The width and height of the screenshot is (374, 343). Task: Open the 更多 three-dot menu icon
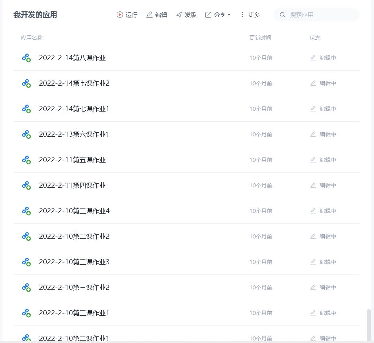[x=242, y=15]
